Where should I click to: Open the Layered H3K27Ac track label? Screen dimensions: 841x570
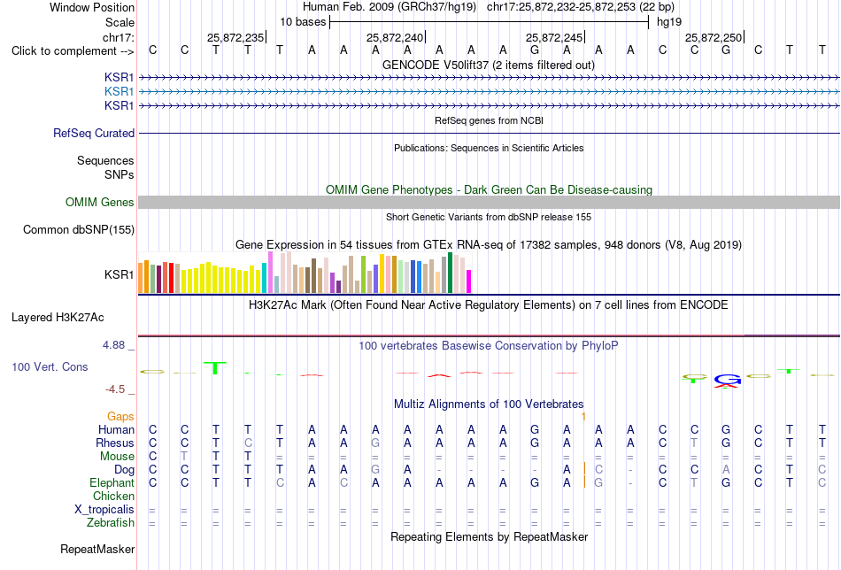(58, 318)
